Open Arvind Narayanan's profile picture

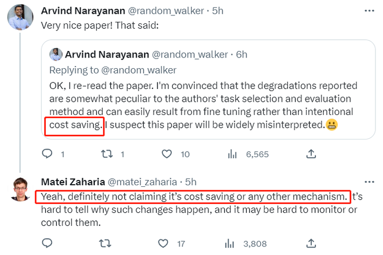pos(20,17)
